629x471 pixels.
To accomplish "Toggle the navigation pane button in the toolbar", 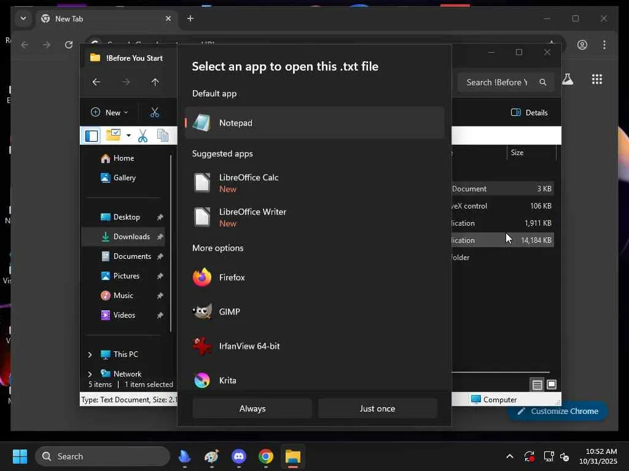I will coord(92,136).
